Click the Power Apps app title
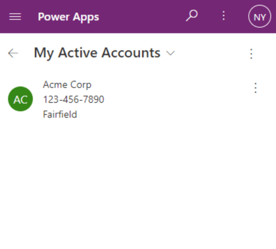Viewport: 276px width, 249px height. pos(68,17)
